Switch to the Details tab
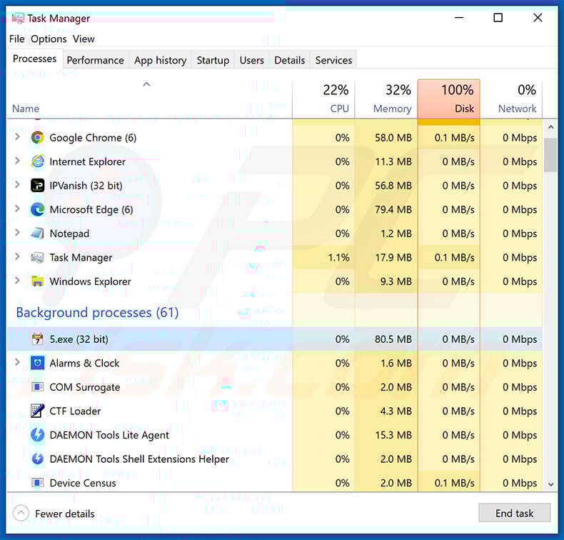This screenshot has height=540, width=564. [290, 60]
